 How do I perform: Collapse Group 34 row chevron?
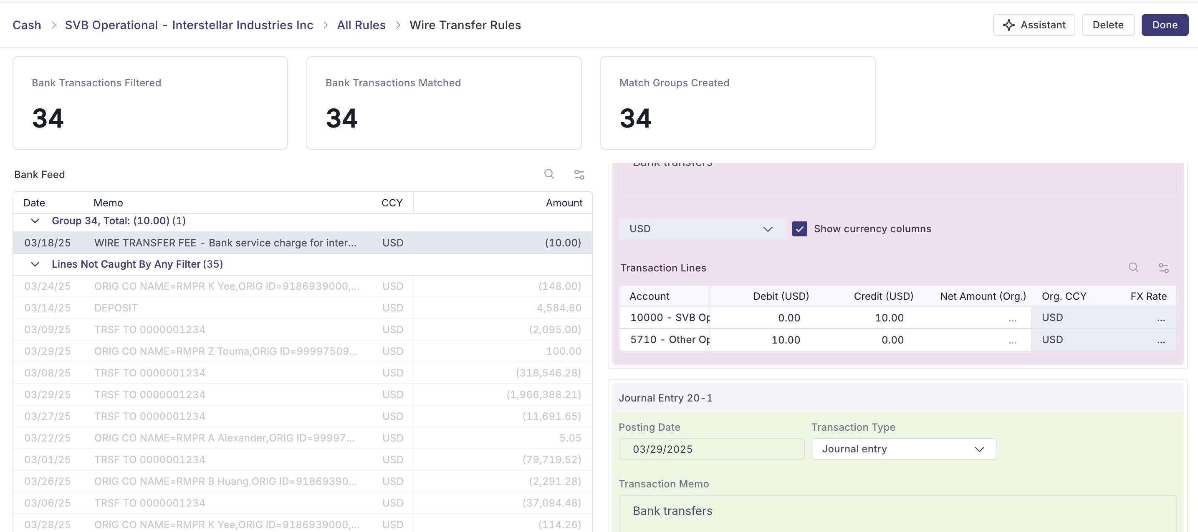pyautogui.click(x=35, y=221)
